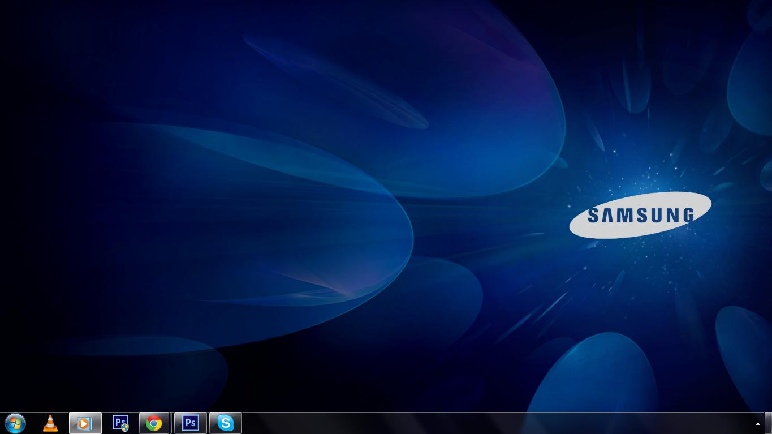
Task: Click the letter U in Samsung logo
Action: (656, 215)
